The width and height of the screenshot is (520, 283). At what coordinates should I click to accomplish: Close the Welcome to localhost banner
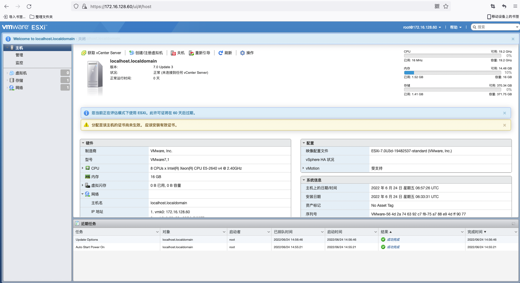point(513,39)
